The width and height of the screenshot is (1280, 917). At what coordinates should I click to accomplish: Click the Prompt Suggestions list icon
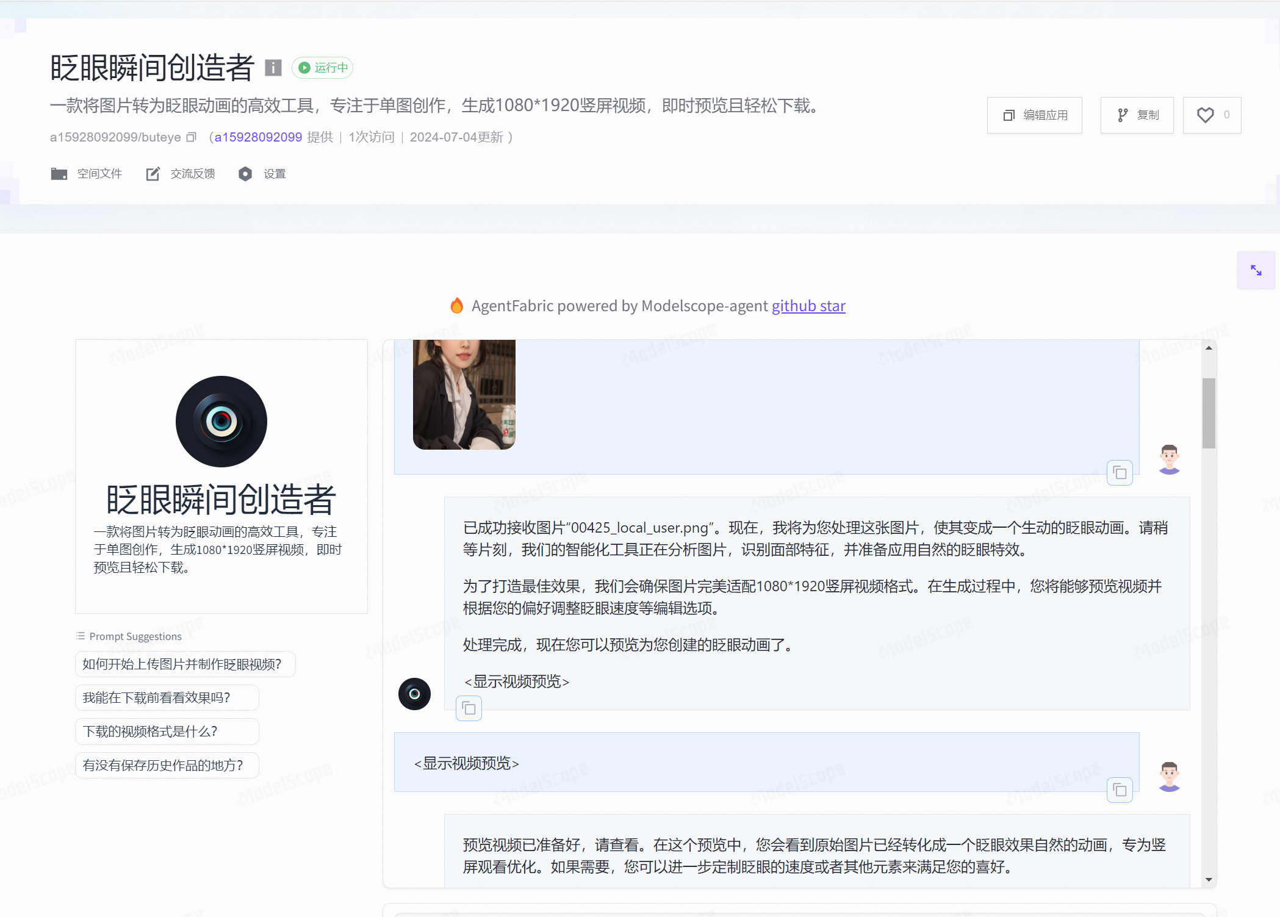(80, 636)
